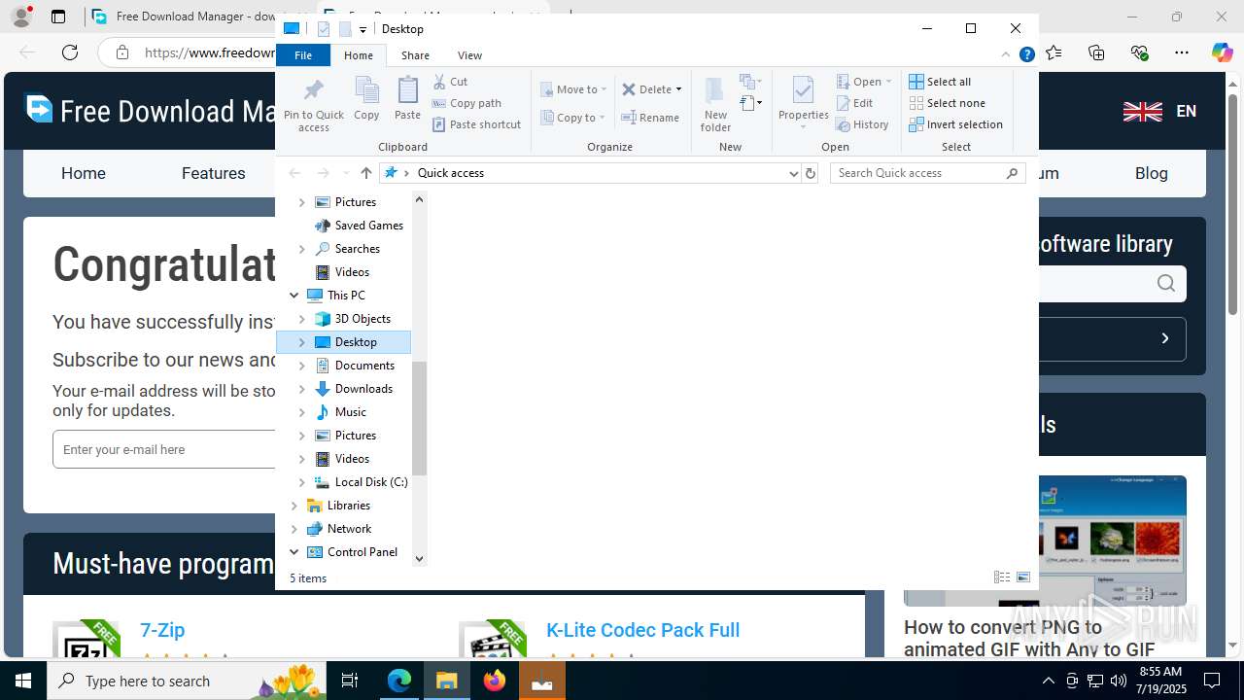This screenshot has width=1244, height=700.
Task: Select Saved Games in the navigation tree
Action: [x=368, y=226]
